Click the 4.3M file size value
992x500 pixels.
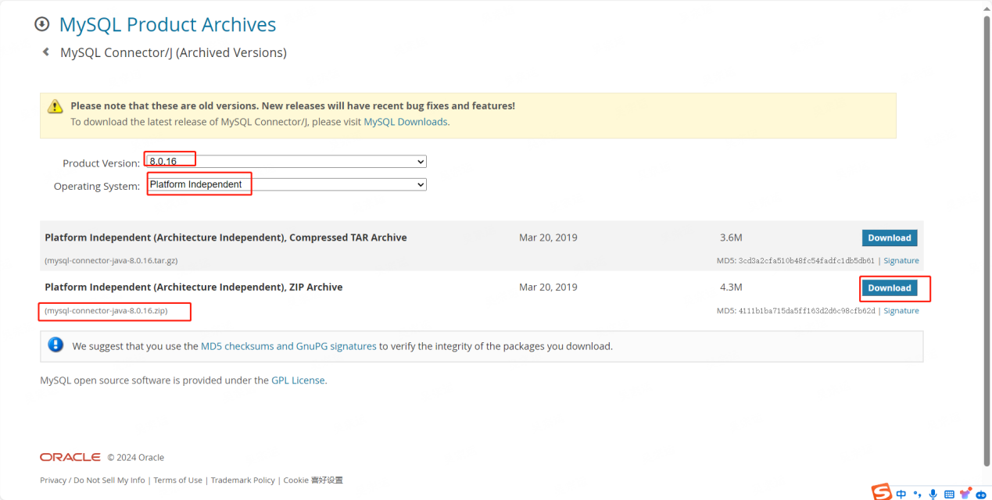pos(732,287)
